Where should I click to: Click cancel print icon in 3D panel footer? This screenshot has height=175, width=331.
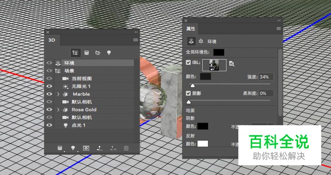click(x=113, y=148)
